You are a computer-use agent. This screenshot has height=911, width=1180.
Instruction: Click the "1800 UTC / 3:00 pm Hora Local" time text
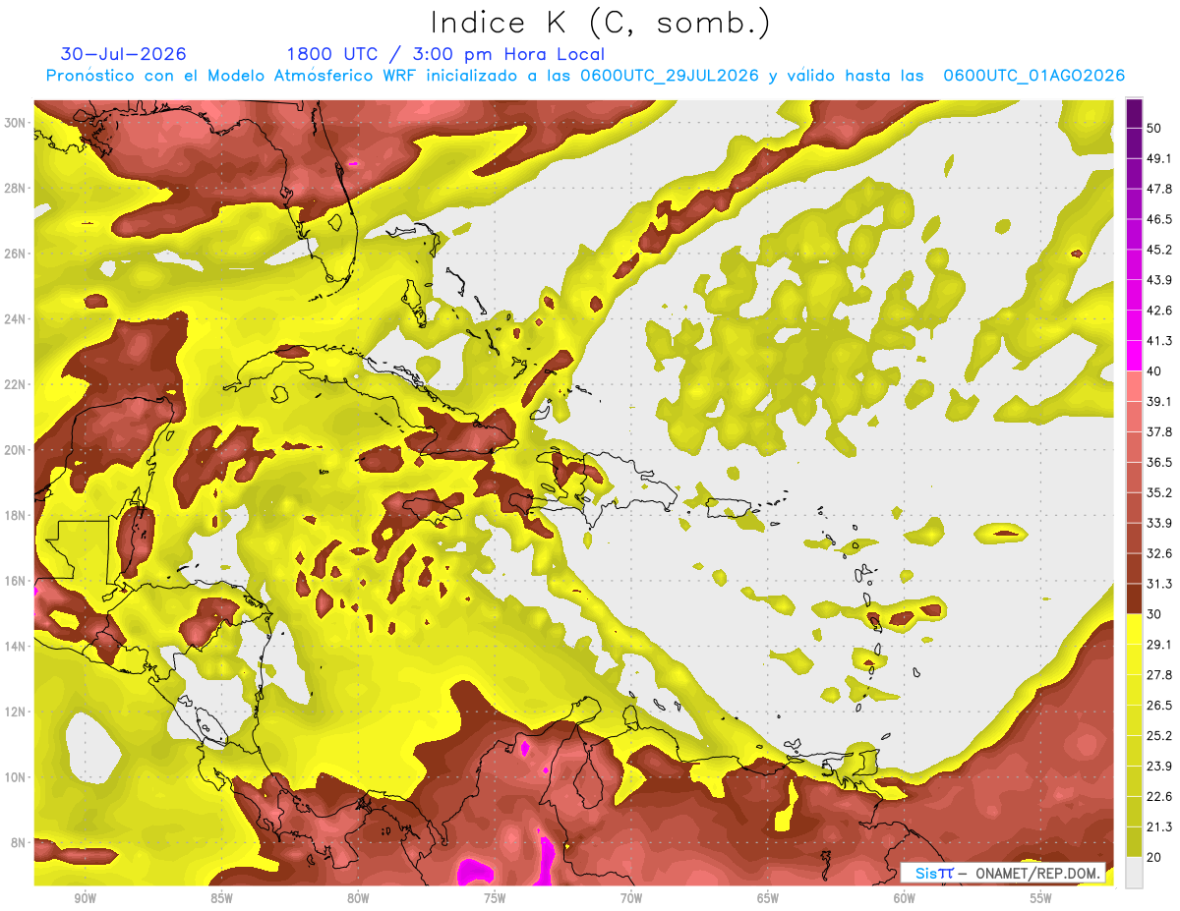point(445,54)
